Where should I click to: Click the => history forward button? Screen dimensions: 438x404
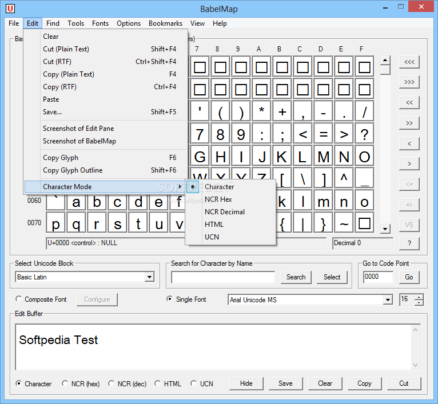click(409, 205)
